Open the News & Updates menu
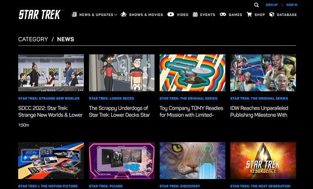Viewport: 313px width, 189px height. point(96,15)
